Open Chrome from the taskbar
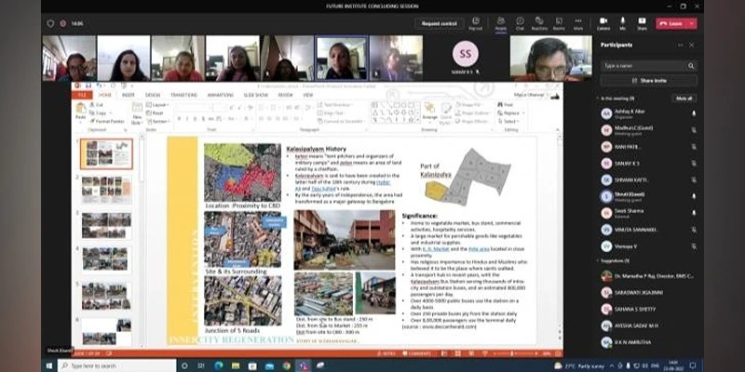Viewport: 745px width, 372px height. [x=286, y=365]
